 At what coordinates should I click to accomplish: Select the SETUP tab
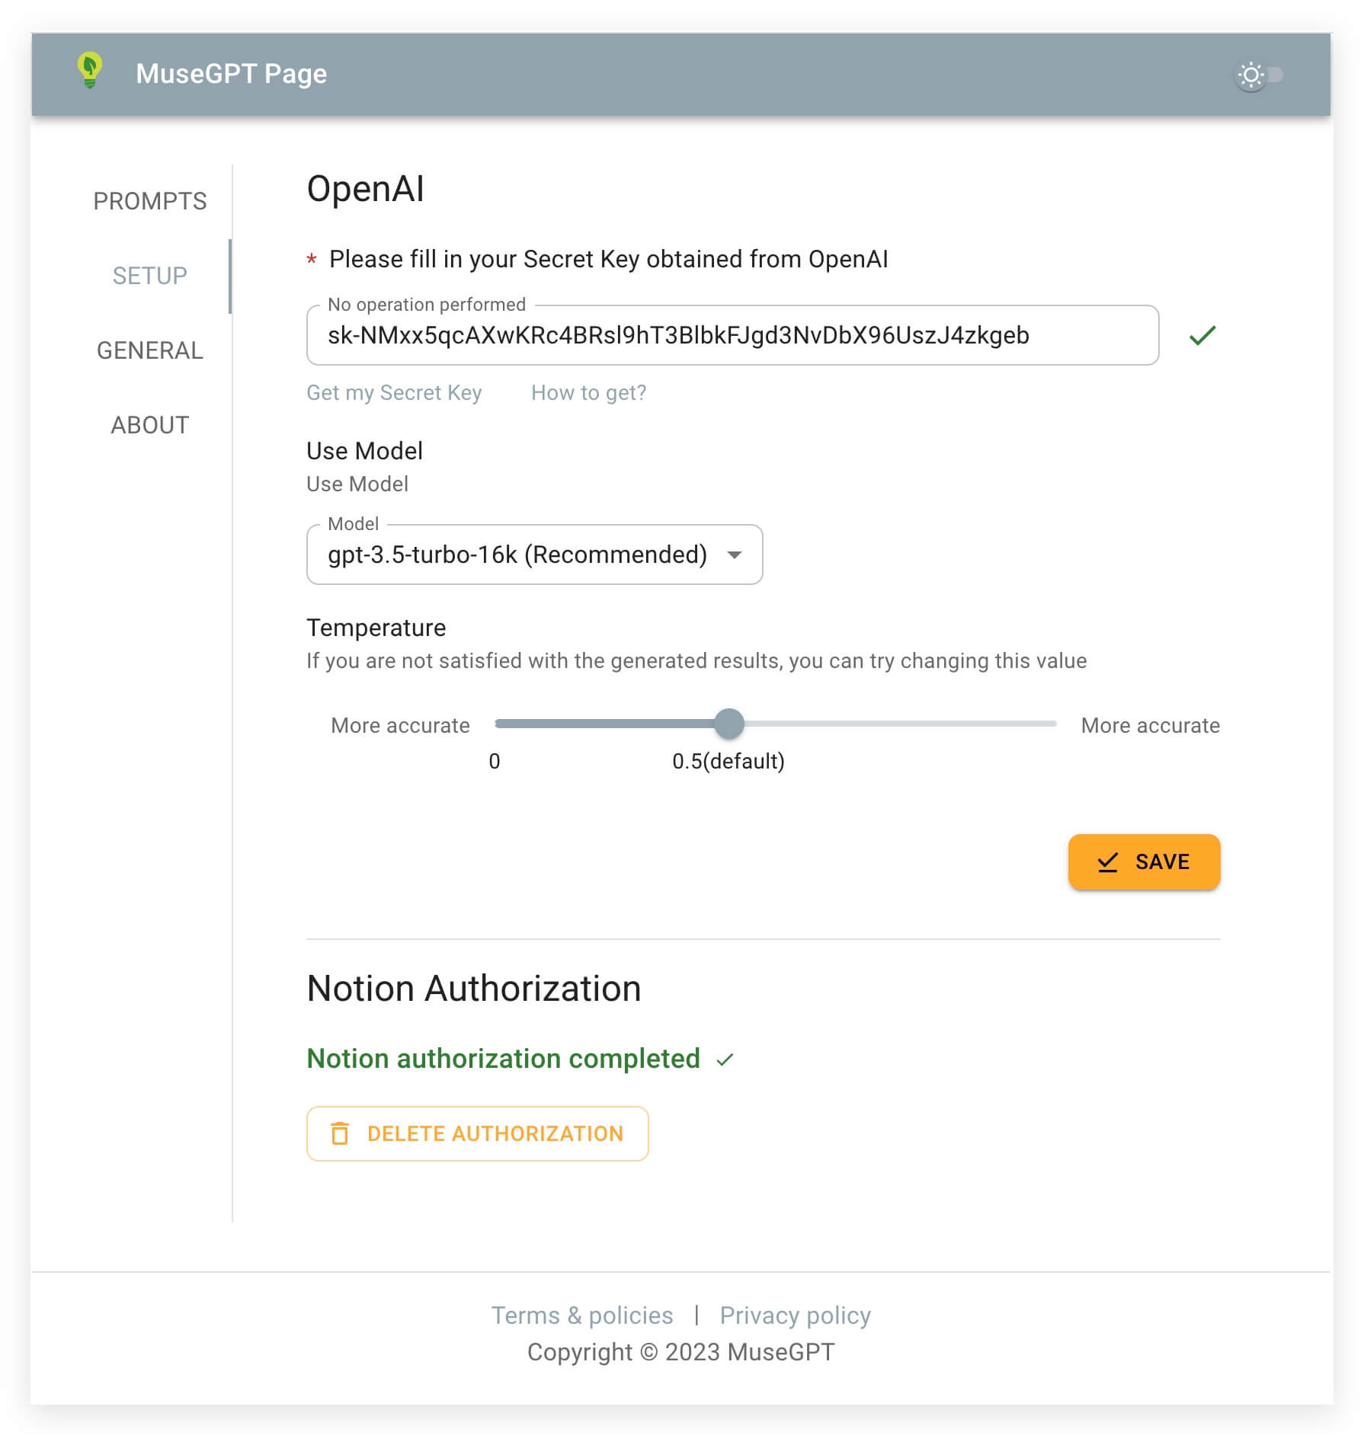pyautogui.click(x=150, y=276)
